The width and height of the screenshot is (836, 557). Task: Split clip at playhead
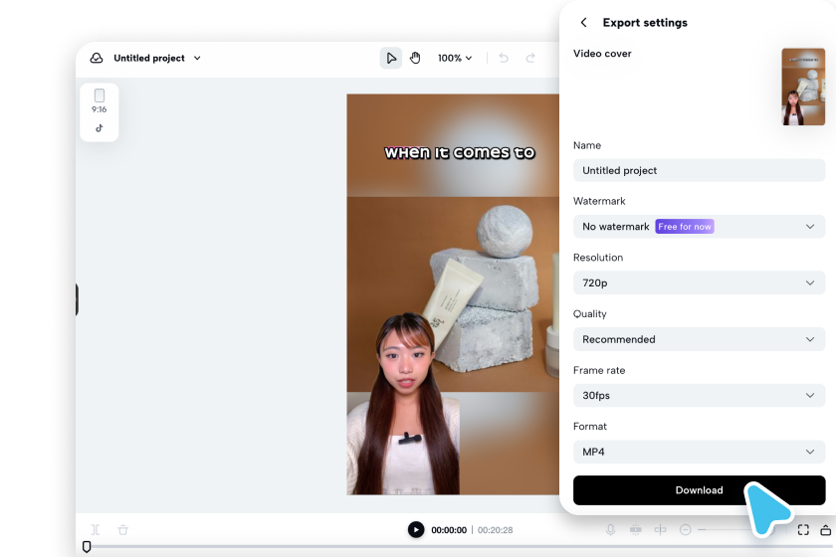(96, 530)
